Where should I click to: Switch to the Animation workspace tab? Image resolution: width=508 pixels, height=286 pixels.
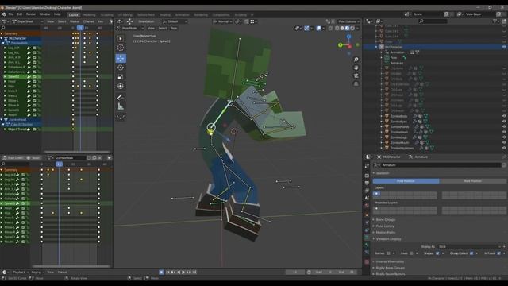[182, 15]
